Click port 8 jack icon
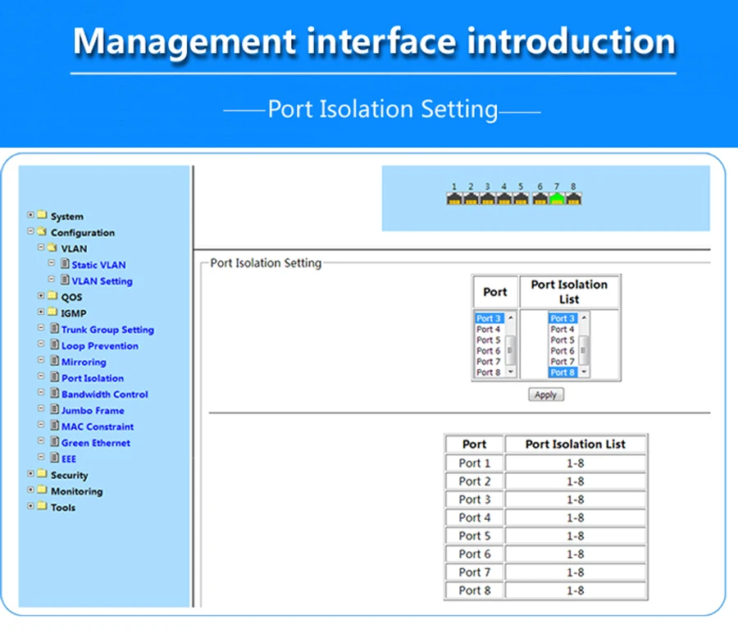The width and height of the screenshot is (738, 629). 574,198
